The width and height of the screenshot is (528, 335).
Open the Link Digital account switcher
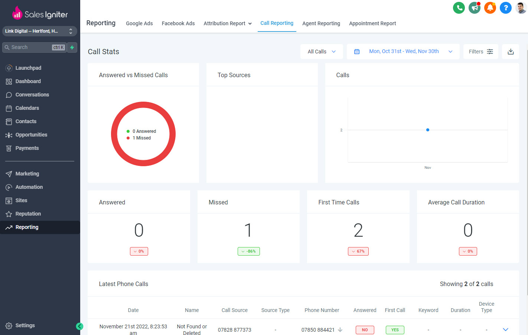point(40,31)
